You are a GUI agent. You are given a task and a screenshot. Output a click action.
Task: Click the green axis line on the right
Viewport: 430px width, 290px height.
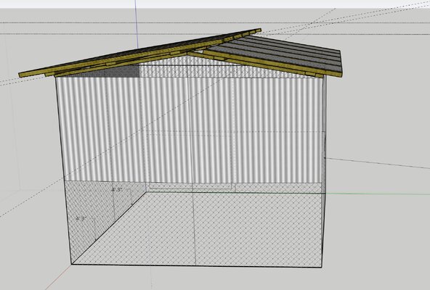coord(378,194)
